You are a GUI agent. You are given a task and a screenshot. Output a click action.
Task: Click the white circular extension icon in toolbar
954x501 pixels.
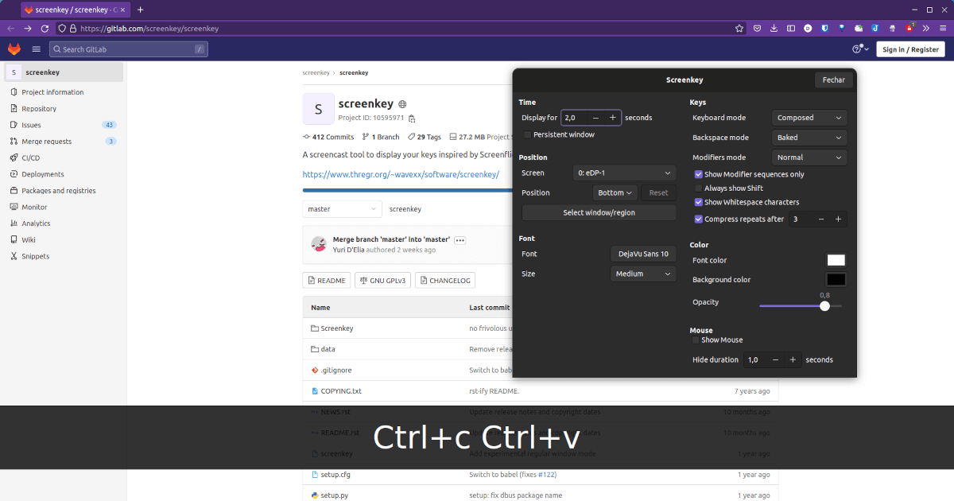coord(808,29)
